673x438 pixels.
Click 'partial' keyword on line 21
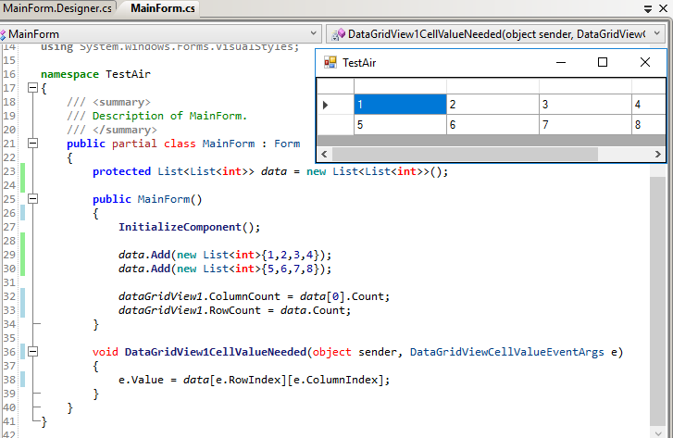coord(134,144)
